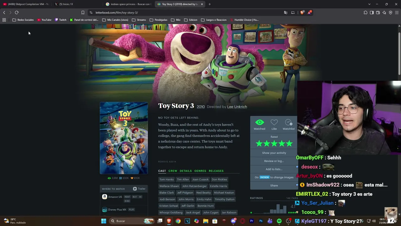The height and width of the screenshot is (226, 401).
Task: Click Share in the actions panel
Action: click(x=274, y=186)
